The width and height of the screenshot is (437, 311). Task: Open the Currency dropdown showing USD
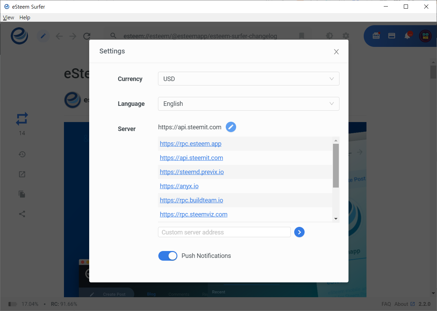click(x=249, y=79)
